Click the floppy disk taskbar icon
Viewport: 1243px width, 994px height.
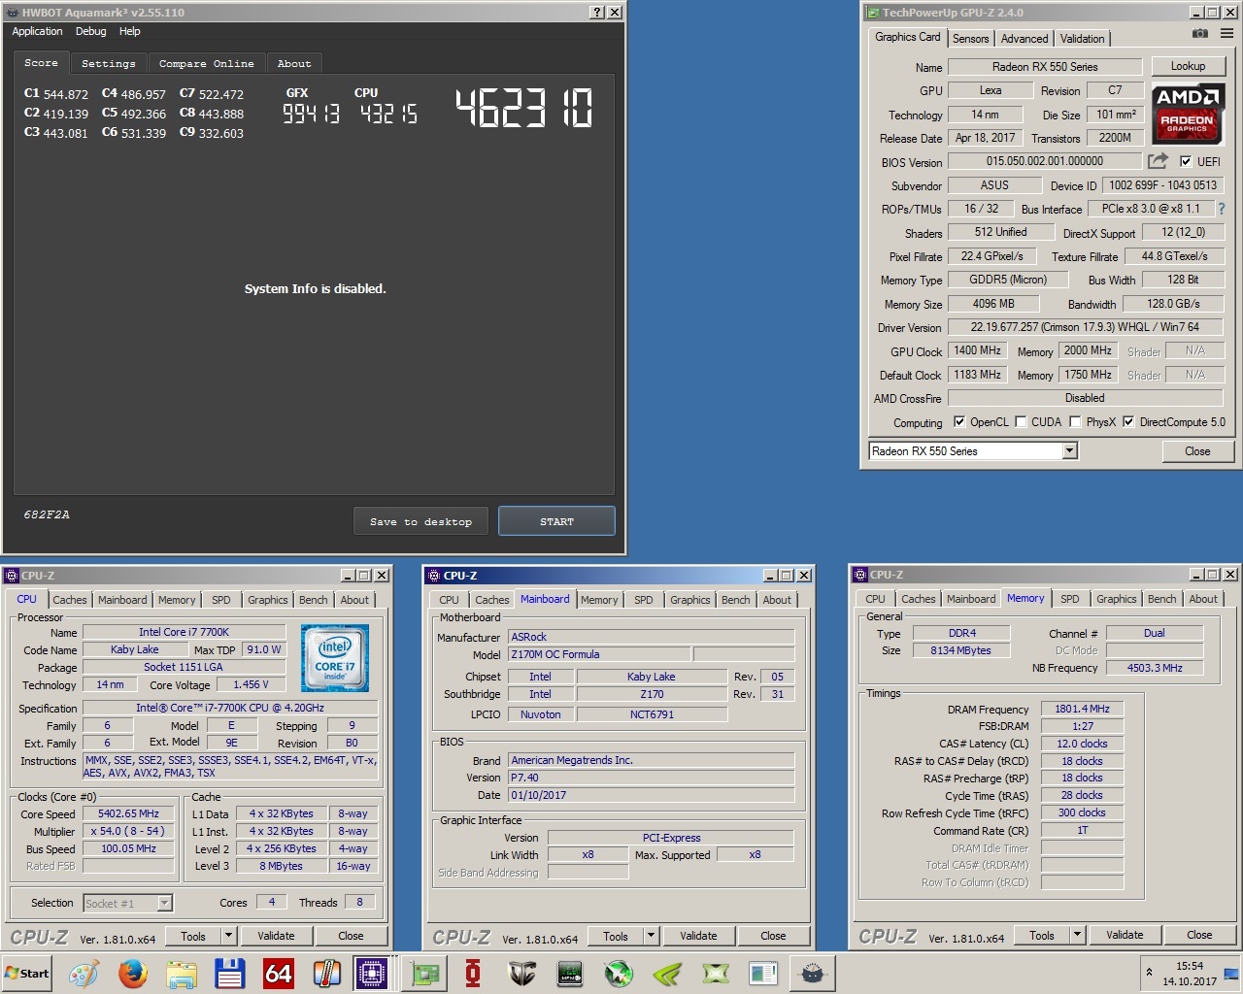pos(229,973)
